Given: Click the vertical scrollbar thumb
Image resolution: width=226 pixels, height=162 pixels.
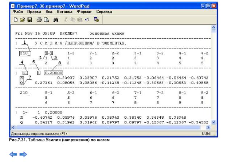Looking at the screenshot, I should click(x=214, y=31).
